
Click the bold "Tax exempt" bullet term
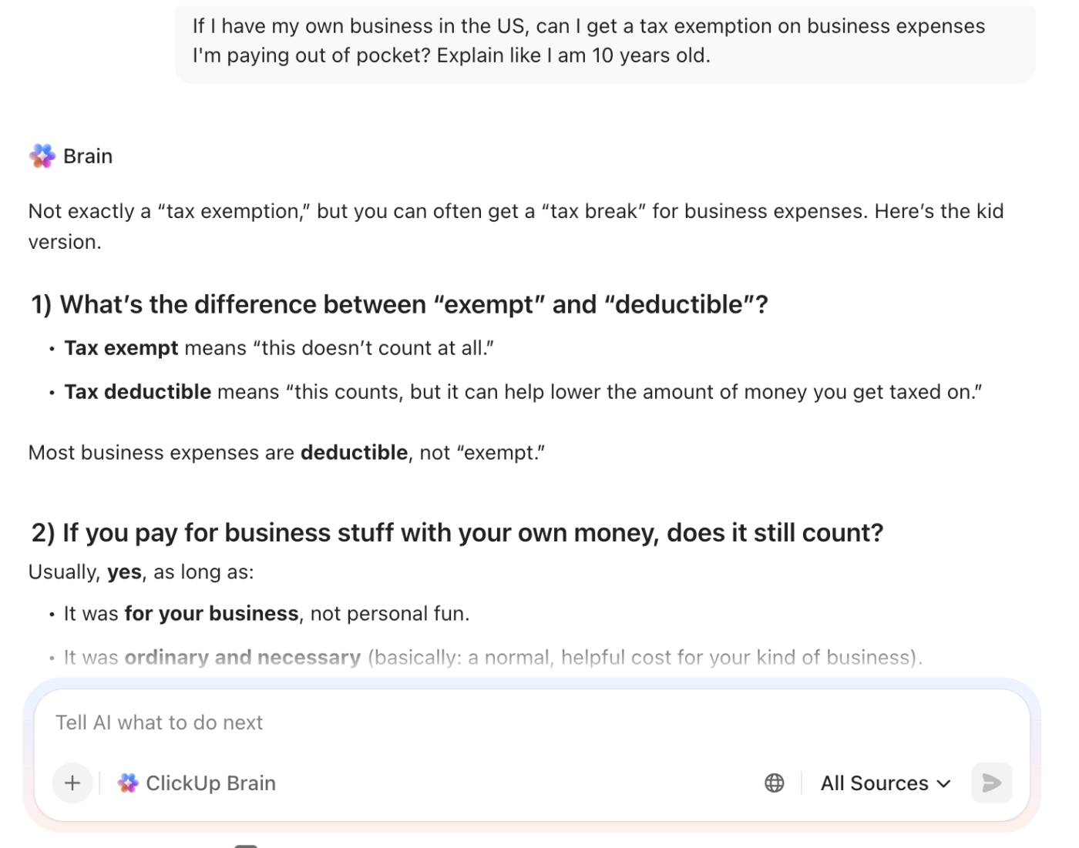pyautogui.click(x=121, y=348)
